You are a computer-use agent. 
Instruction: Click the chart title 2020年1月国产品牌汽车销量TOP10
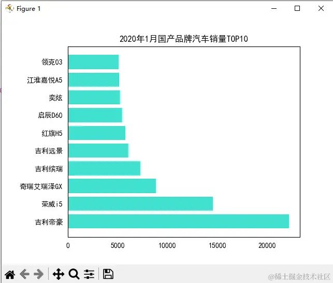(184, 39)
